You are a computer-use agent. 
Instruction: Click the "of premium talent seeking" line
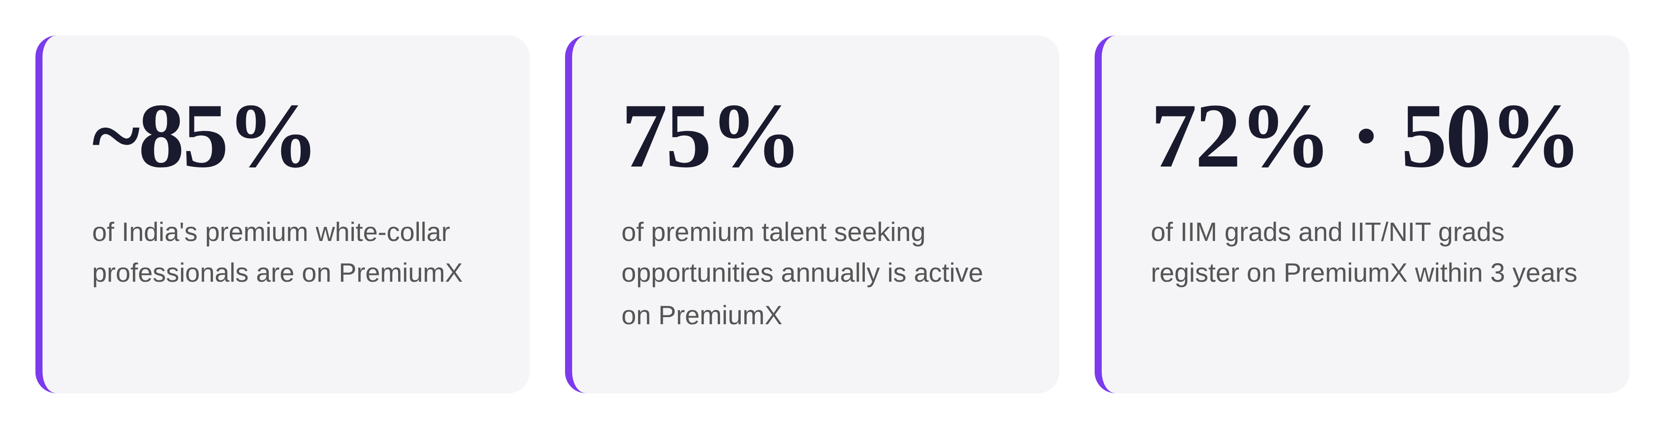[x=773, y=232]
